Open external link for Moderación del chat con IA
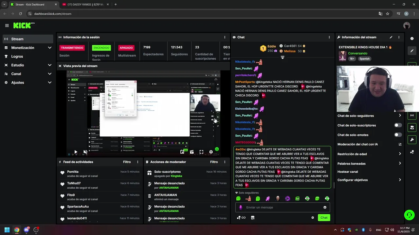The image size is (419, 235). click(x=400, y=144)
